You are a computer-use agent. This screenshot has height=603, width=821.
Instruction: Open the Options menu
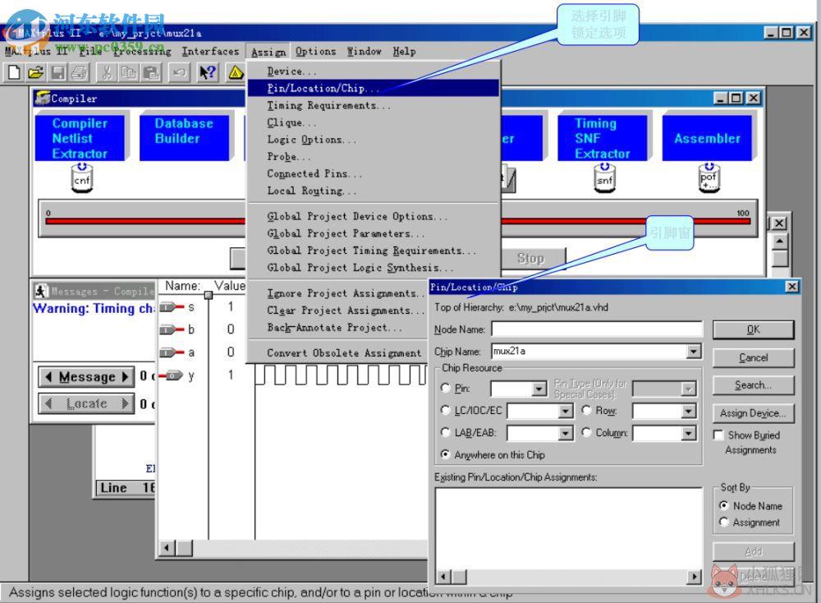(x=316, y=51)
